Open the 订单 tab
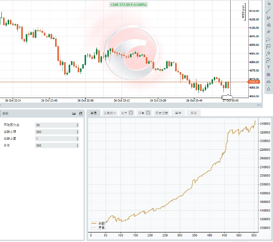Viewport: 273px width, 242px height. 142,113
